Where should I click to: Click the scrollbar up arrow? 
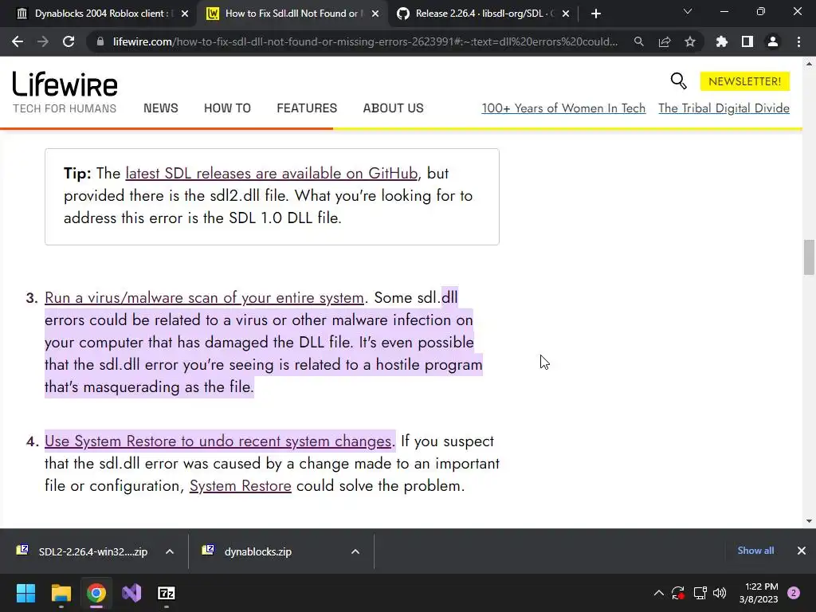pos(809,64)
